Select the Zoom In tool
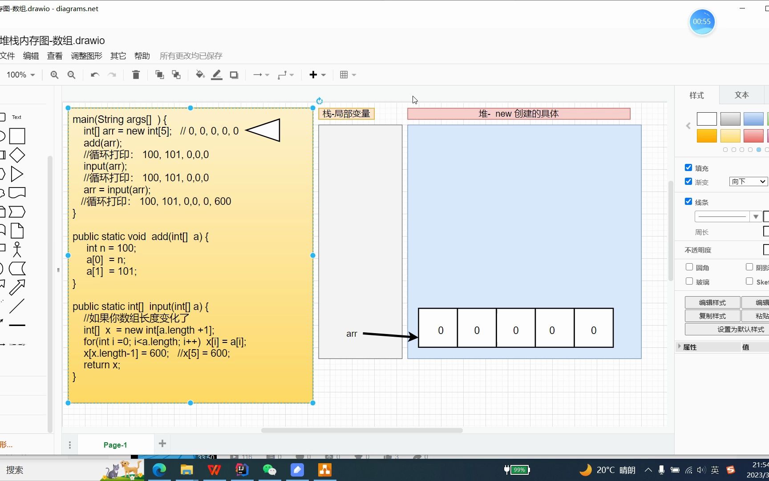The height and width of the screenshot is (481, 769). pyautogui.click(x=54, y=74)
